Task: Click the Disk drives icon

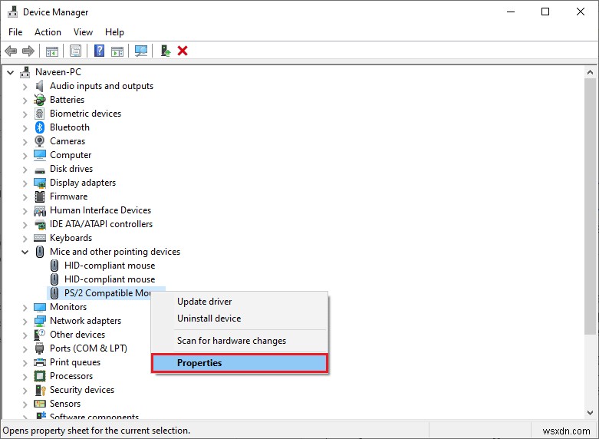Action: coord(40,170)
